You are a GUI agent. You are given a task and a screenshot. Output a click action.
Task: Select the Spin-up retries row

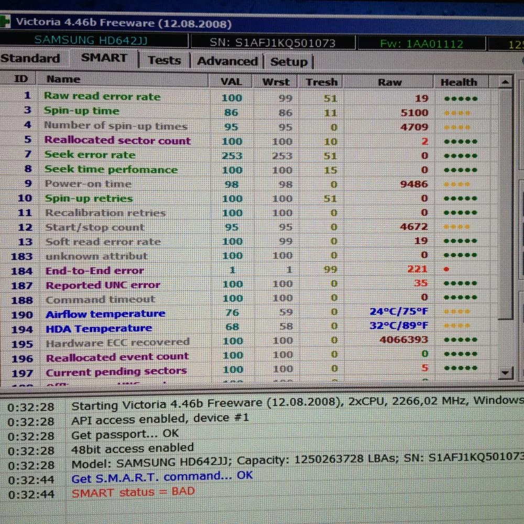(249, 198)
